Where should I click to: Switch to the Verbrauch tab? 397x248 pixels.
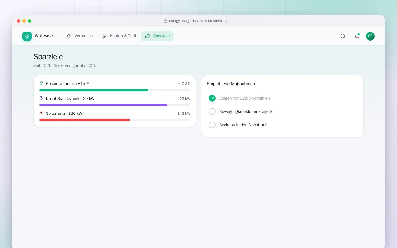tap(80, 36)
